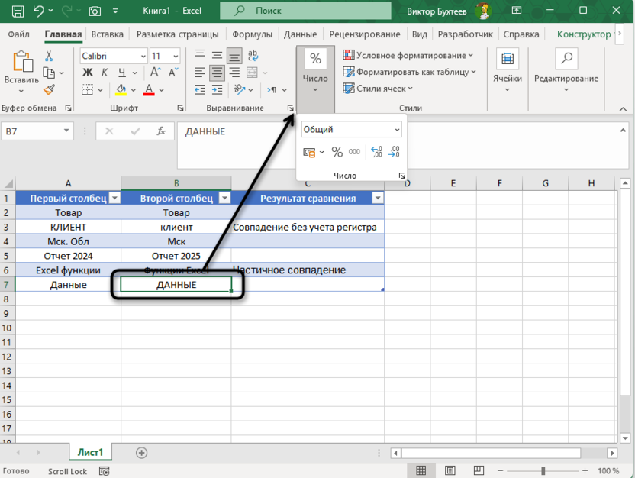635x478 pixels.
Task: Toggle bold formatting (Ж)
Action: (x=87, y=73)
